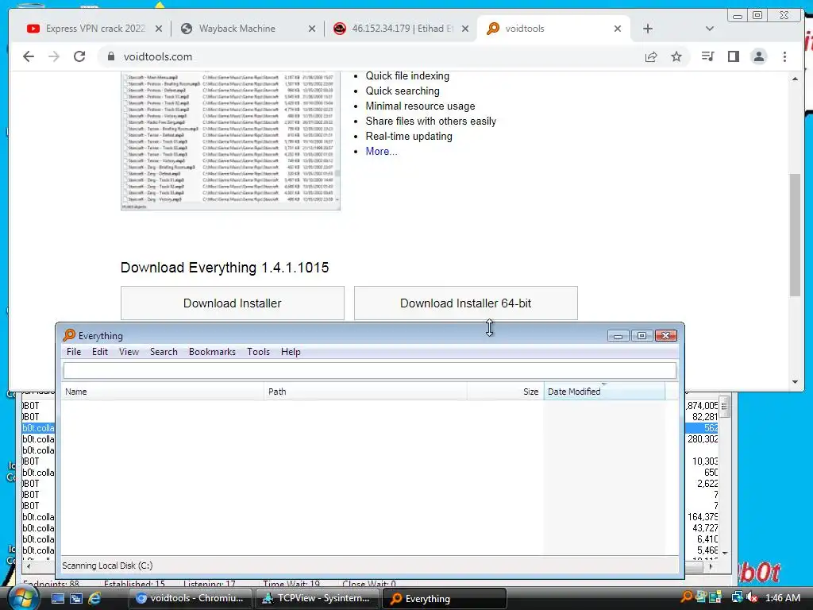Click Download Installer 64-bit button
Image resolution: width=813 pixels, height=610 pixels.
coord(465,303)
